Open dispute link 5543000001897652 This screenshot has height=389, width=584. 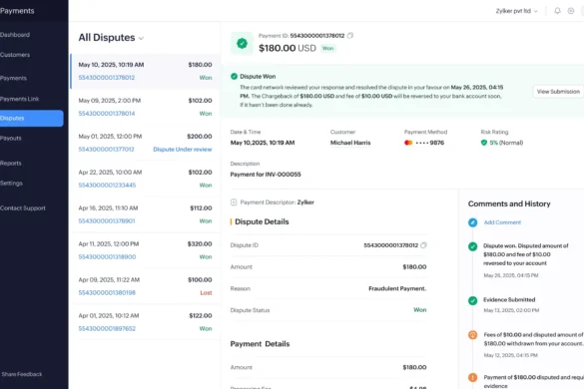point(107,329)
